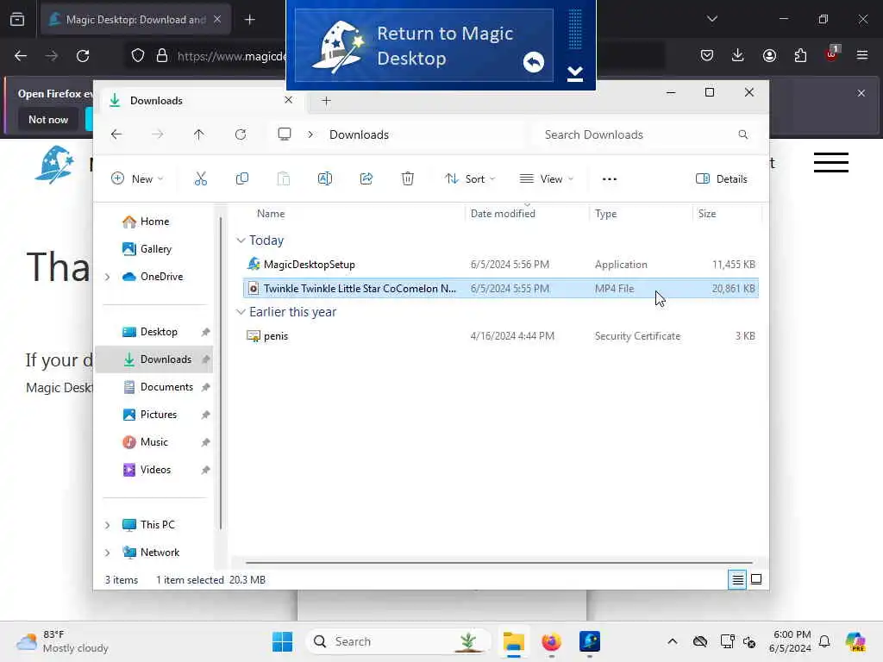This screenshot has height=662, width=883.
Task: Click the Rename icon in File Explorer toolbar
Action: pos(325,179)
